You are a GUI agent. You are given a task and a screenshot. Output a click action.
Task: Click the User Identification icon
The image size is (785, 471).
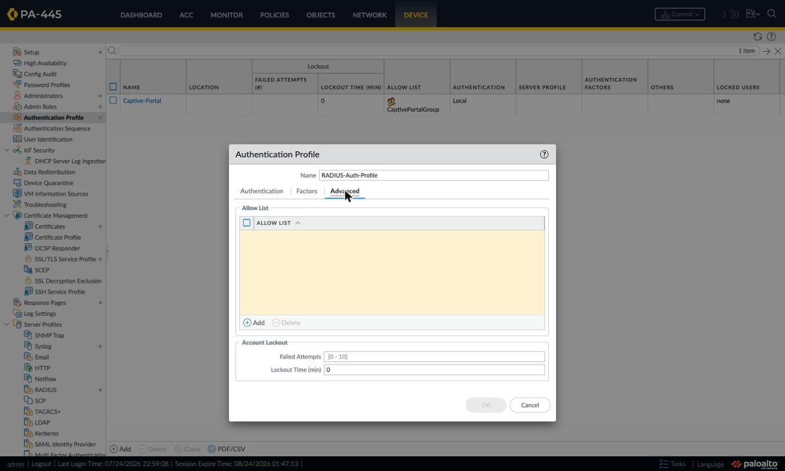click(x=17, y=139)
